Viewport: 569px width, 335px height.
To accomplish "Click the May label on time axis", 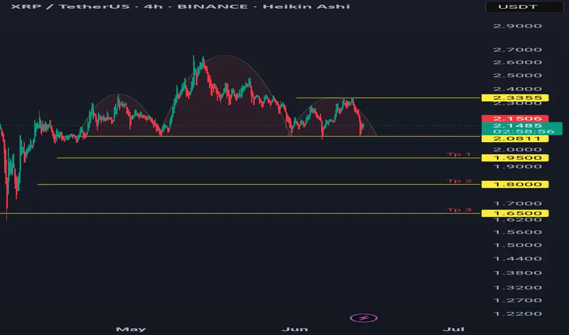I will (131, 329).
